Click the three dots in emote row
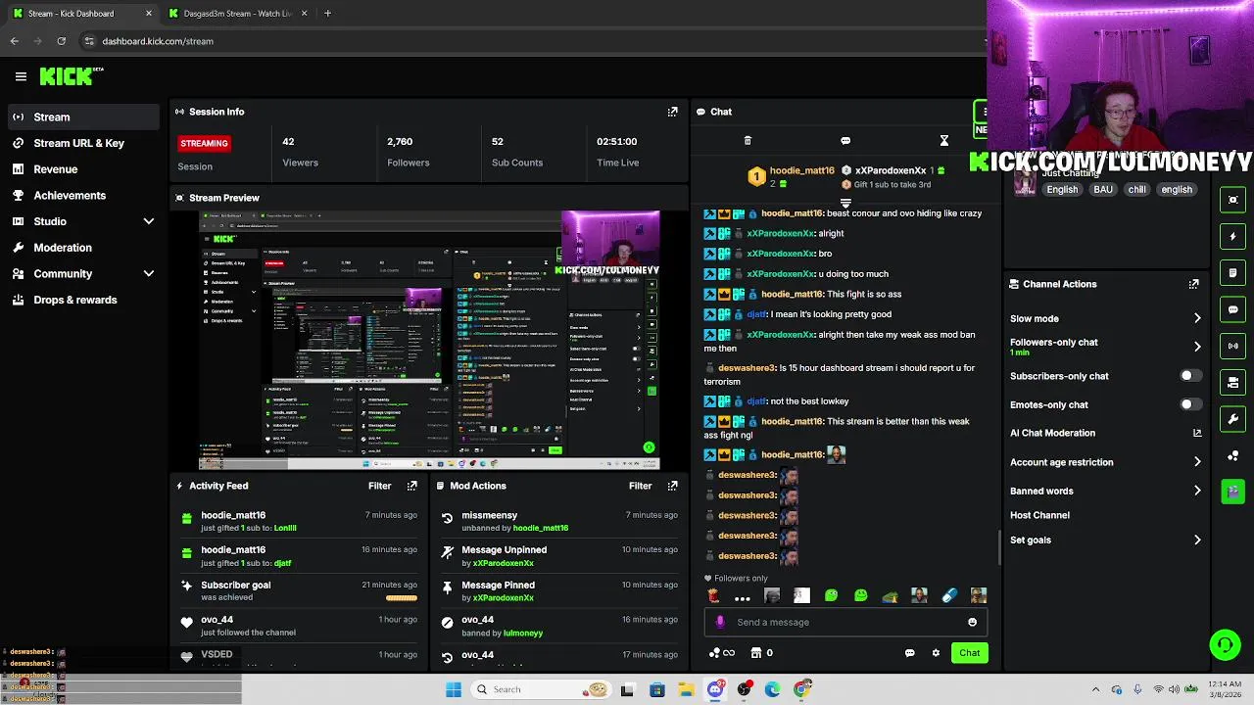 tap(743, 596)
